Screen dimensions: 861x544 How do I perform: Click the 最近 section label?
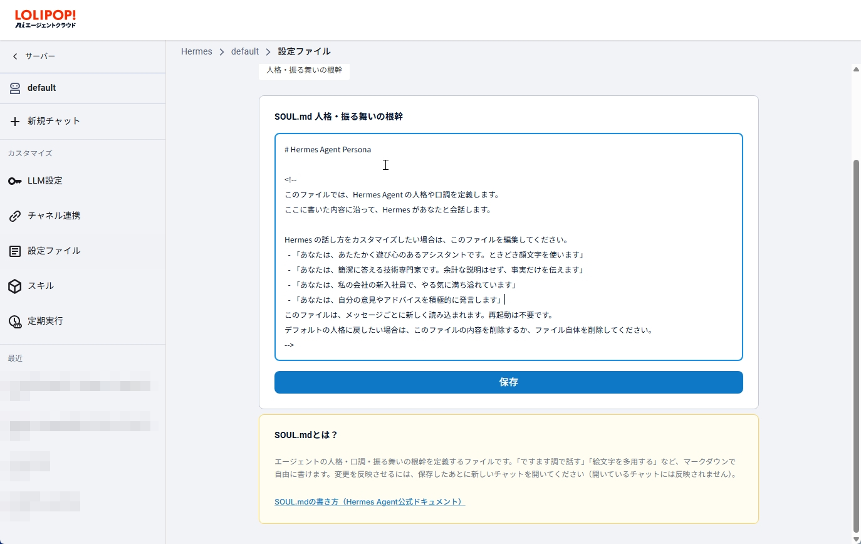tap(15, 358)
